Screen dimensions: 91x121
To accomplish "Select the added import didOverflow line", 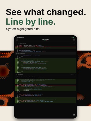I will click(45, 48).
